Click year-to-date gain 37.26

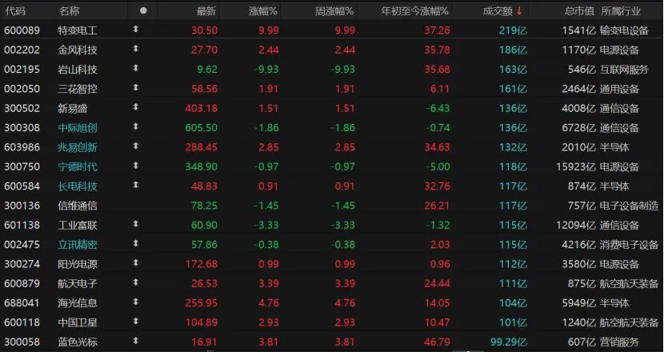(437, 30)
